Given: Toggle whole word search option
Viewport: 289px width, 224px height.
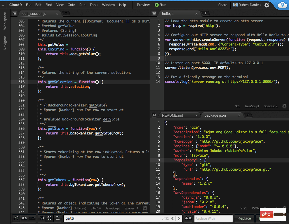Looking at the screenshot, I should coord(32,218).
